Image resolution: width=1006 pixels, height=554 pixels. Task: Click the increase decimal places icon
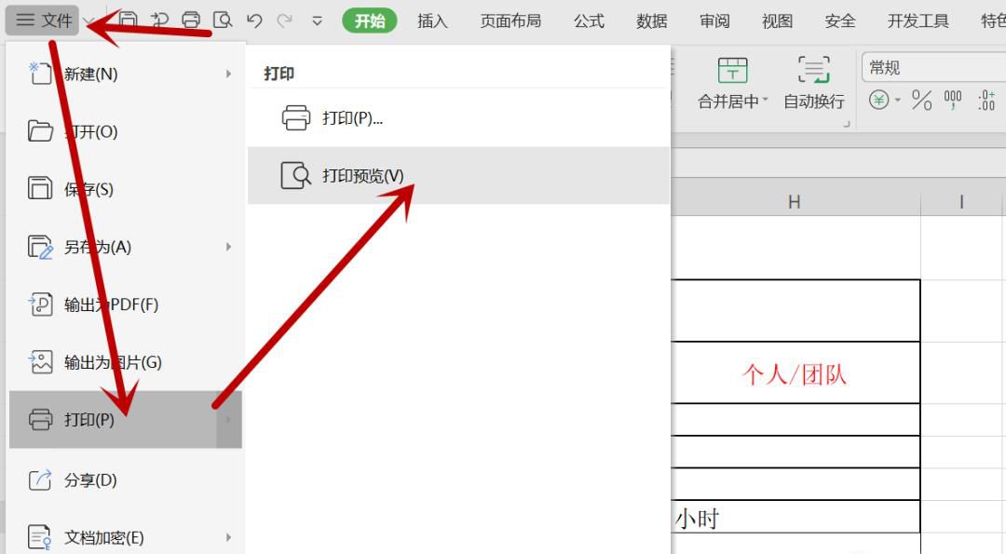(986, 99)
